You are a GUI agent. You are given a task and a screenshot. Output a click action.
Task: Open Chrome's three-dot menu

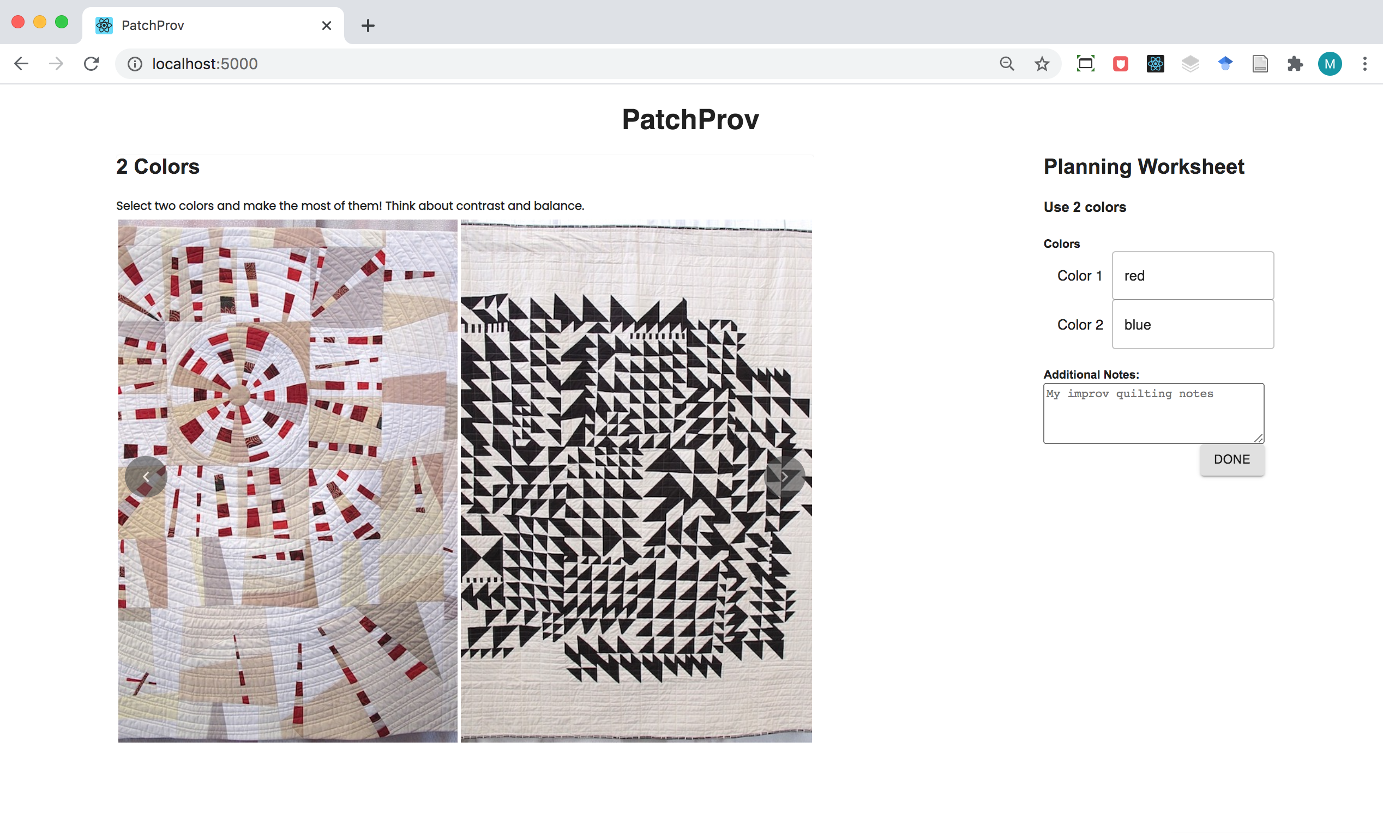[1364, 64]
